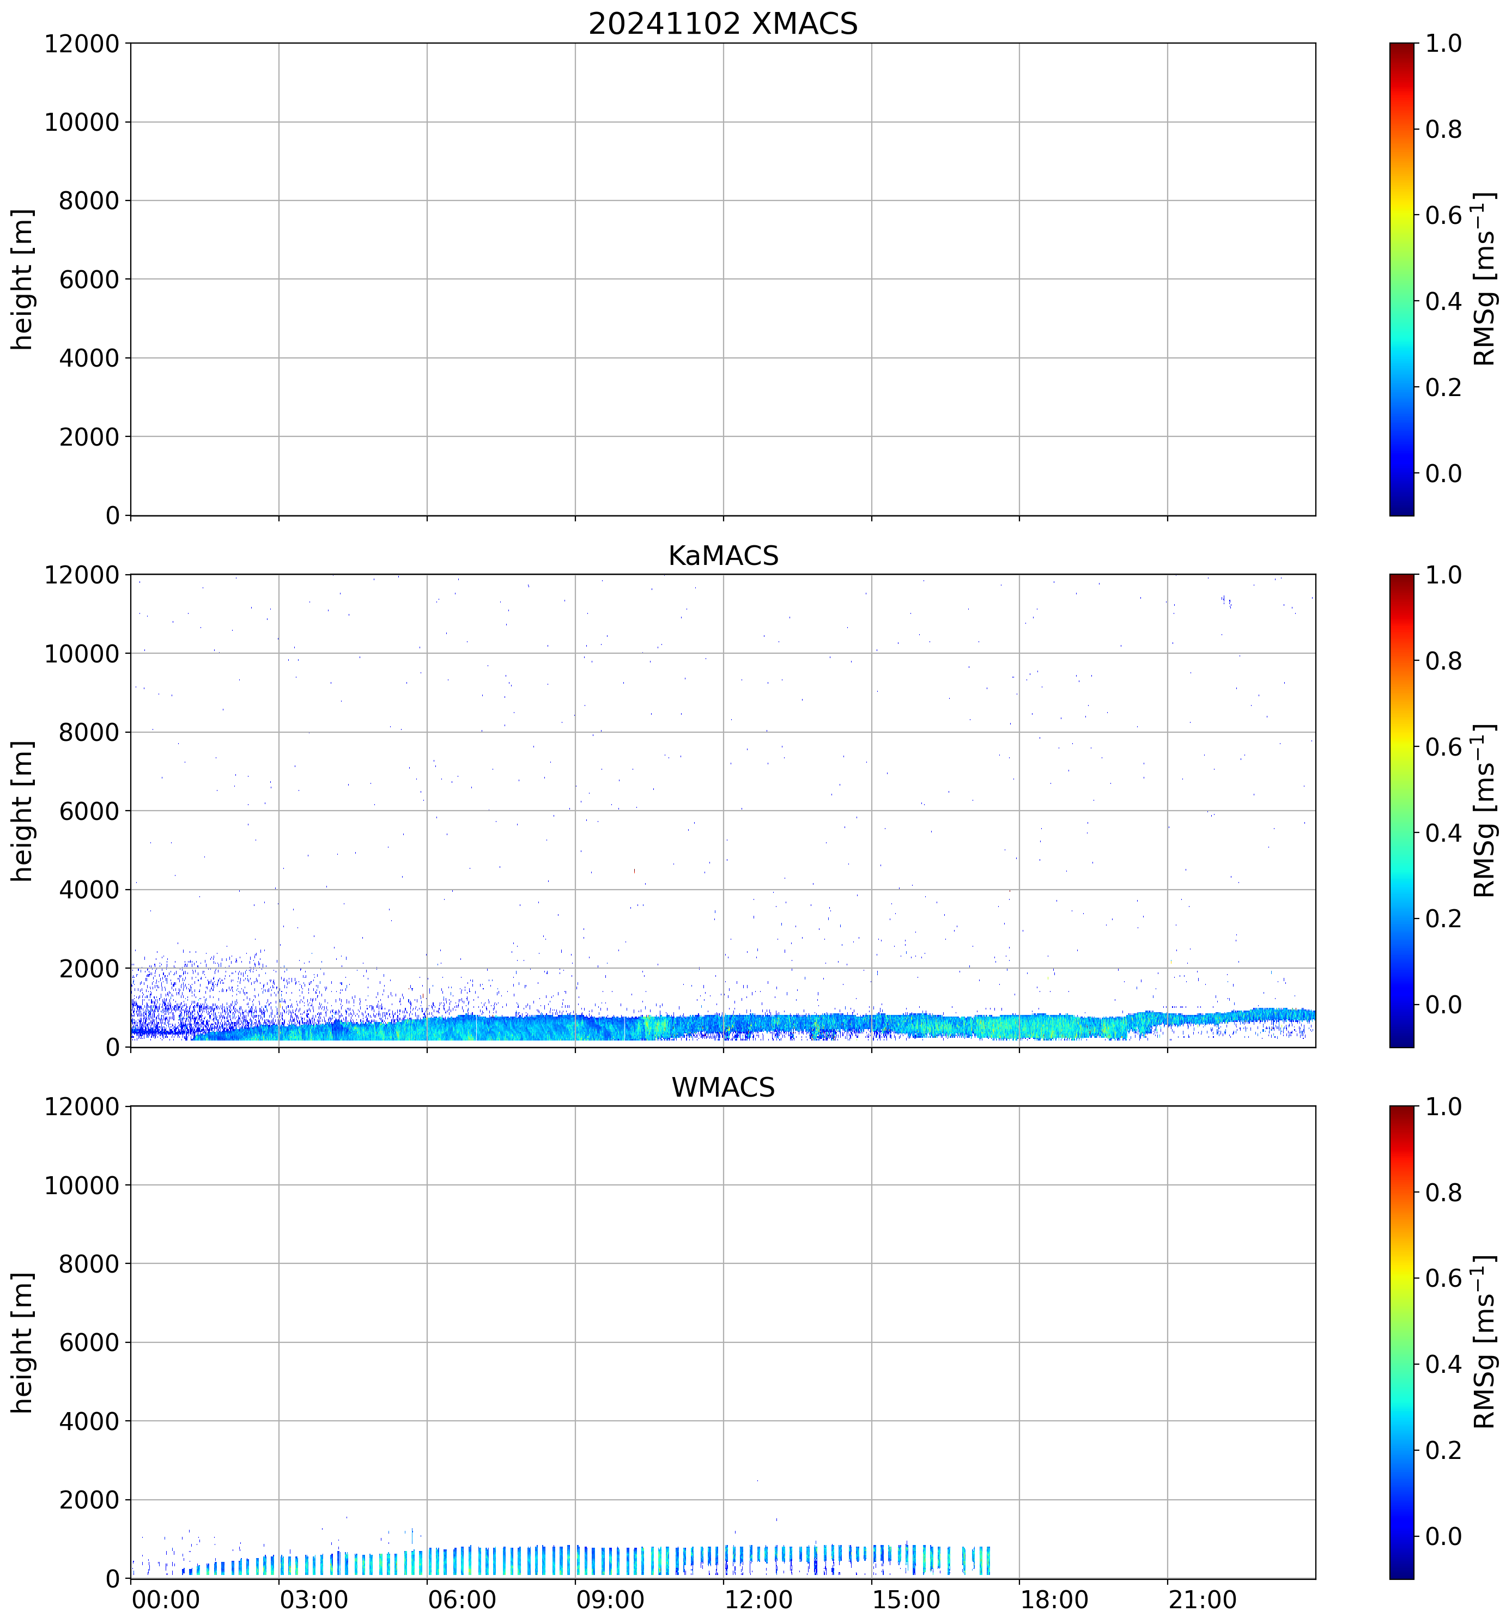This screenshot has height=1624, width=1512.
Task: Click the KaMACS height [m] axis label
Action: pyautogui.click(x=22, y=811)
